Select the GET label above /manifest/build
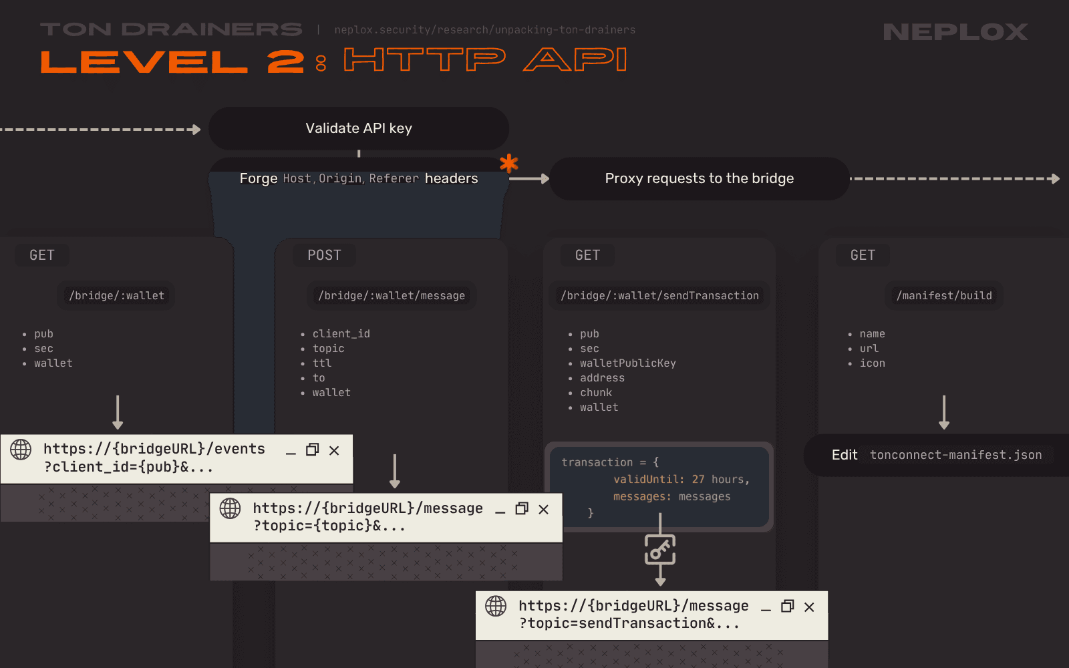Viewport: 1069px width, 668px height. [863, 255]
